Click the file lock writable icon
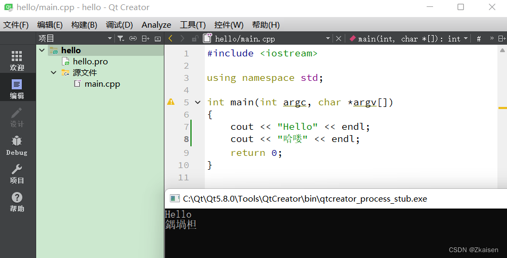 coord(195,39)
